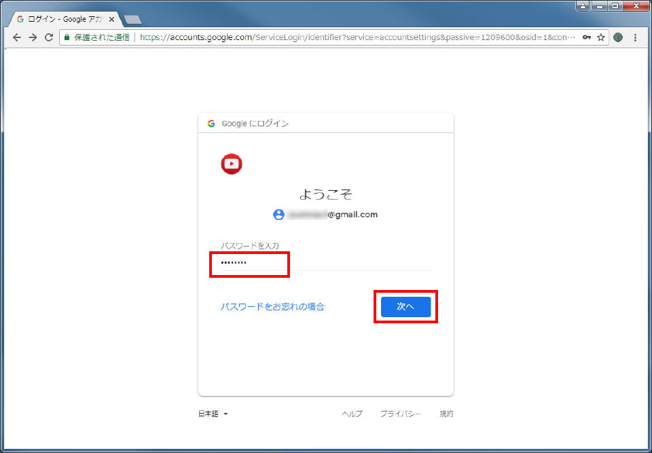Click the green secure lock icon

pyautogui.click(x=67, y=37)
